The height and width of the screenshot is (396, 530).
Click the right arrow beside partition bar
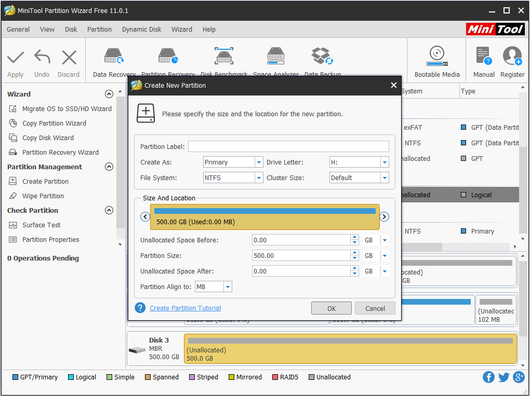[385, 217]
